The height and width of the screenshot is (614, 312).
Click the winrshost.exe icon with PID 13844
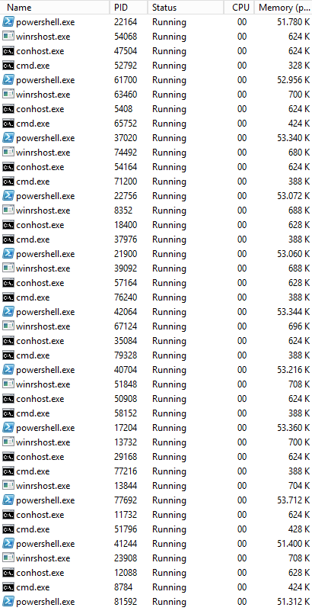pos(8,486)
